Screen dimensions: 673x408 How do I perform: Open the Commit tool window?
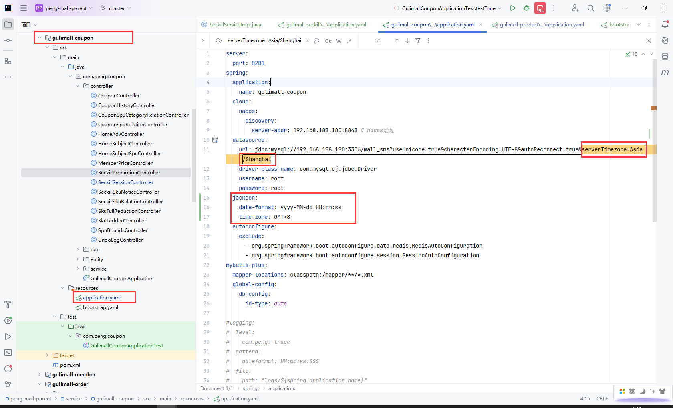[x=8, y=40]
